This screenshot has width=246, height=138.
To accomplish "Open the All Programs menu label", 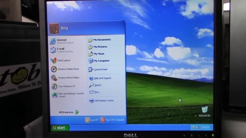I will (x=66, y=112).
